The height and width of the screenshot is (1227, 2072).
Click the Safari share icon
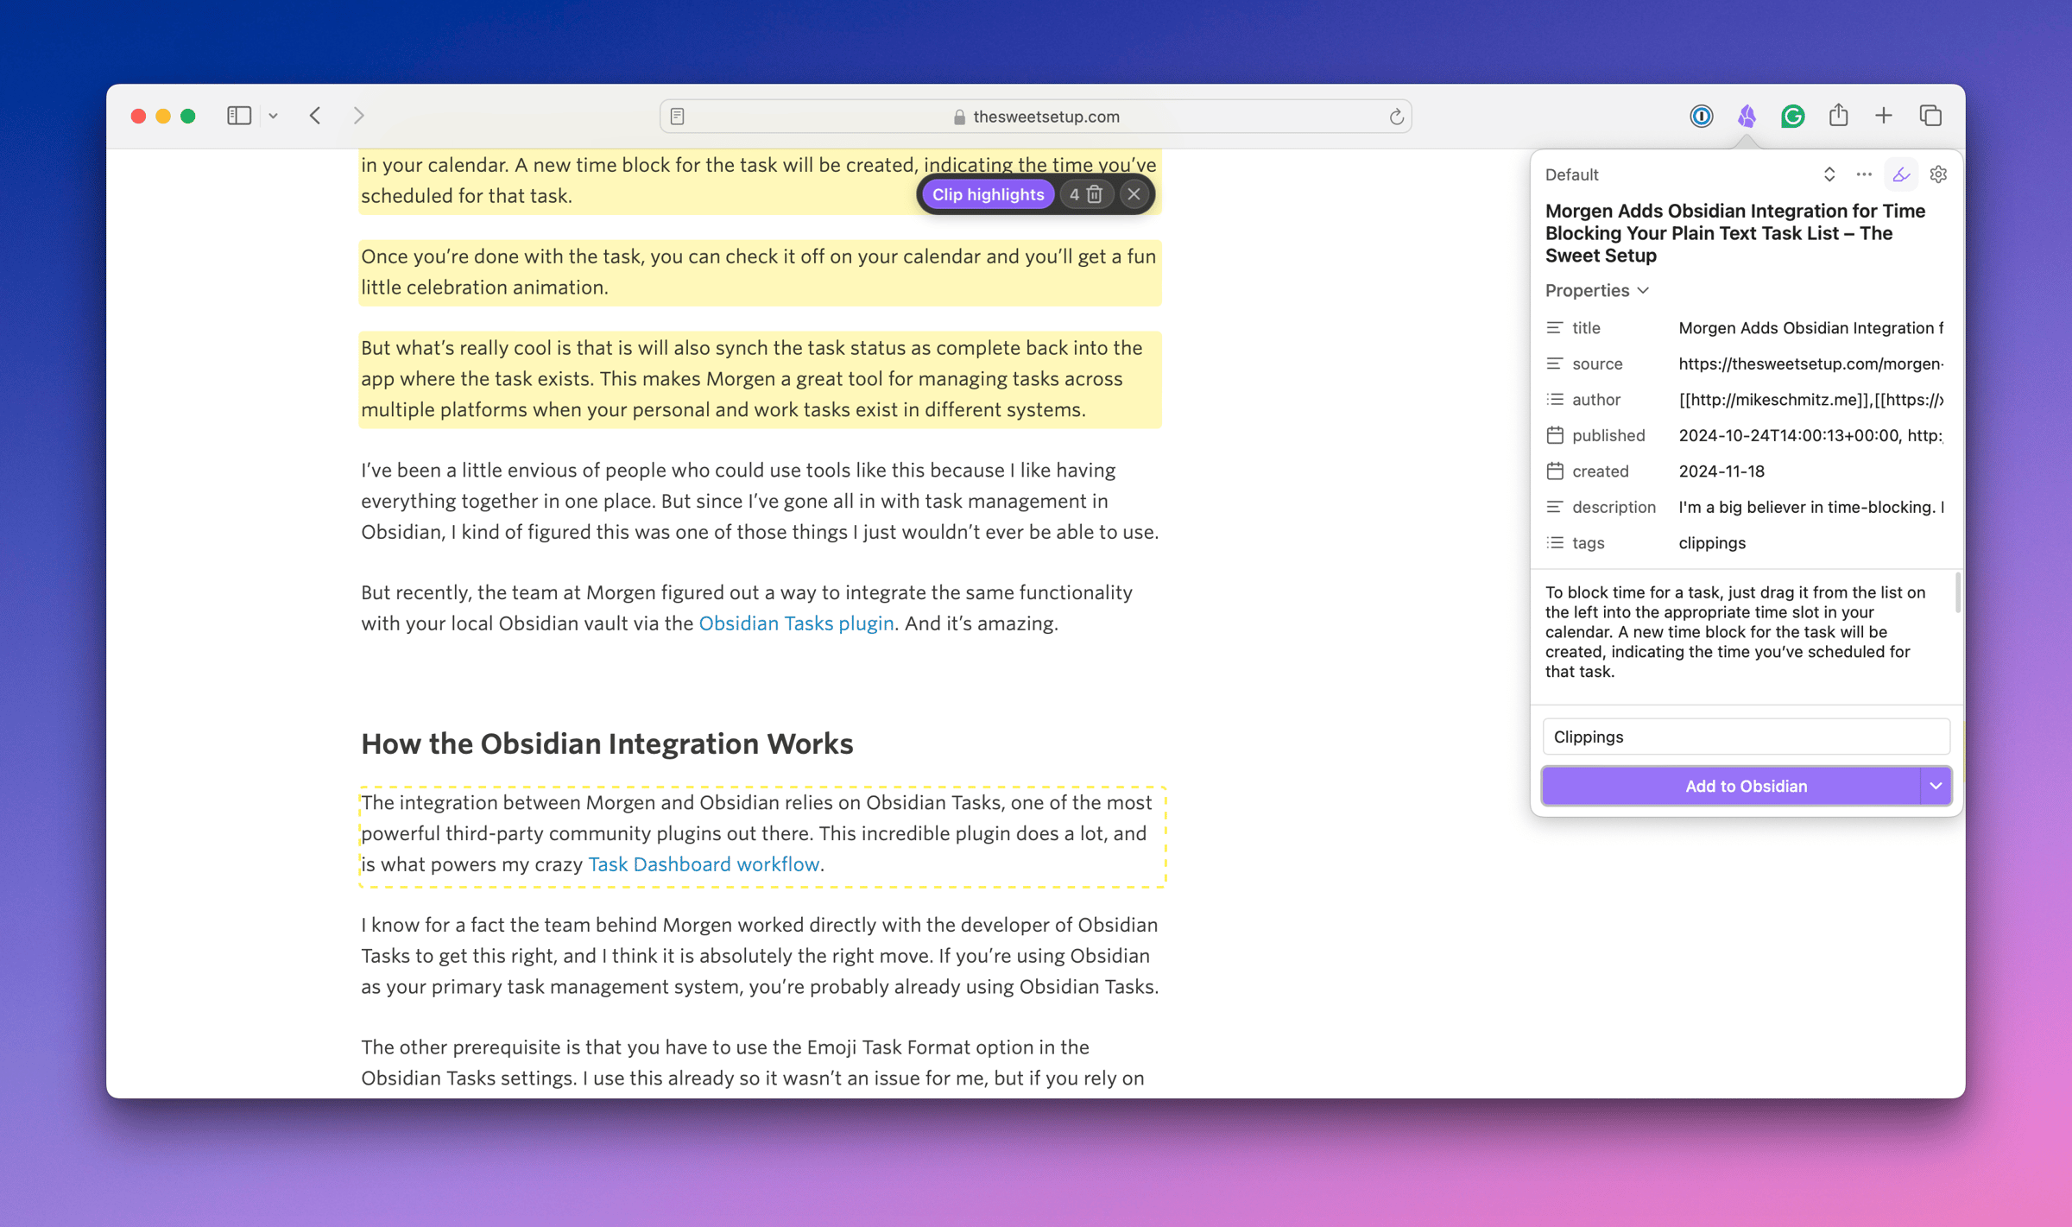point(1838,115)
